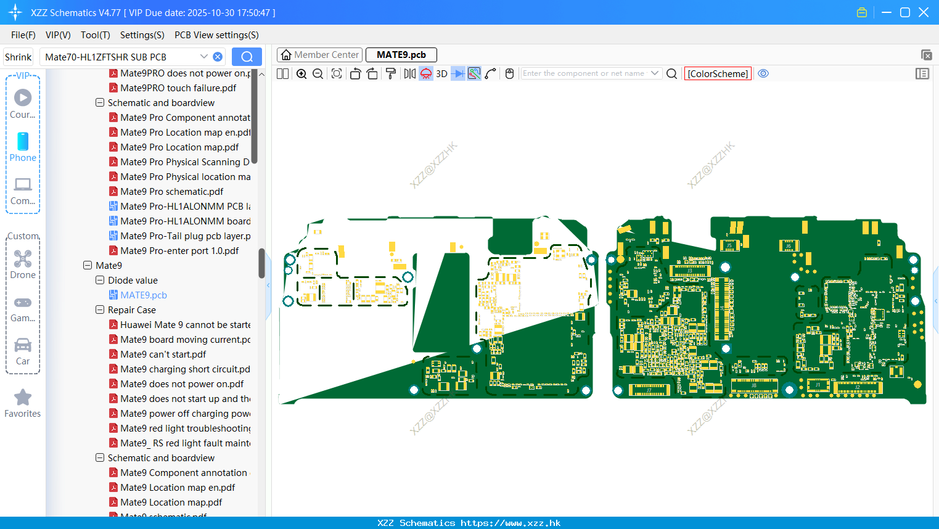Toggle the diode symbol display mode
Viewport: 939px width, 529px height.
click(458, 74)
